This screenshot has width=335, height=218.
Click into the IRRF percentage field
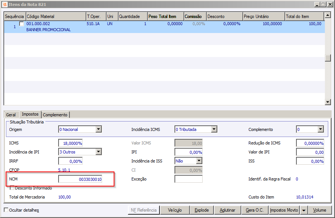[71, 161]
